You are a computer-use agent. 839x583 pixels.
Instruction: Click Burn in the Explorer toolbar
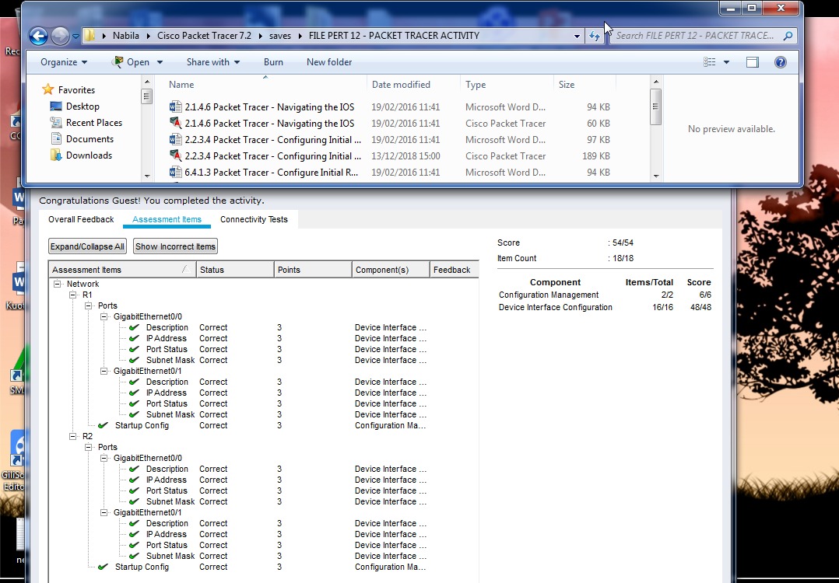click(273, 62)
